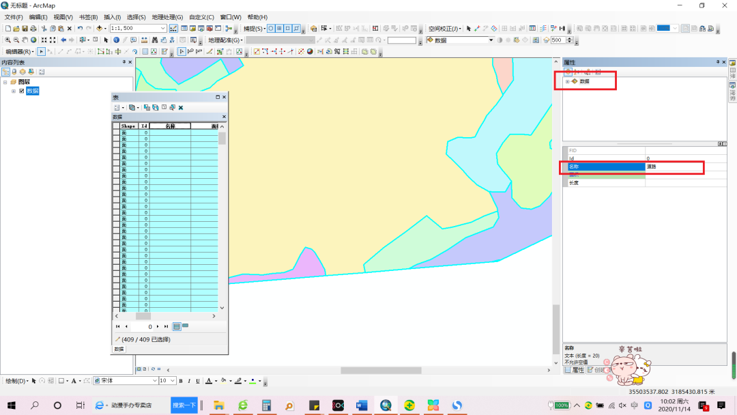Save the map document
The image size is (737, 415).
25,29
